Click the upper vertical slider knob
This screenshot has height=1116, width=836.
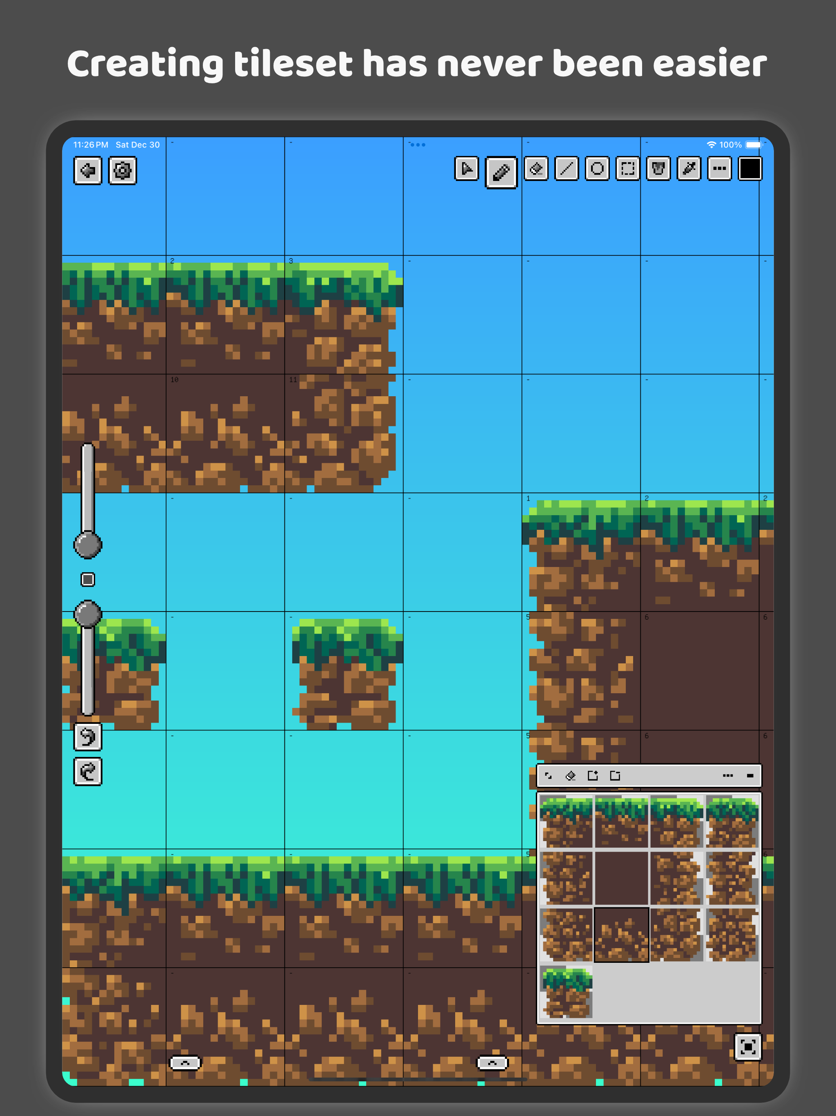(x=88, y=545)
